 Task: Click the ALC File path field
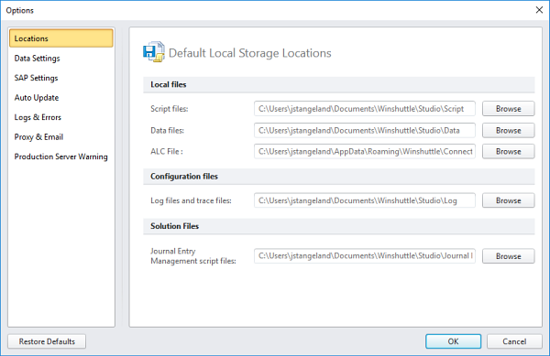pyautogui.click(x=365, y=151)
